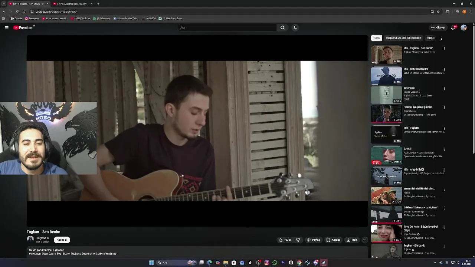Screen dimensions: 475x267
Task: Dislike the video with thumbs-down
Action: pyautogui.click(x=298, y=240)
